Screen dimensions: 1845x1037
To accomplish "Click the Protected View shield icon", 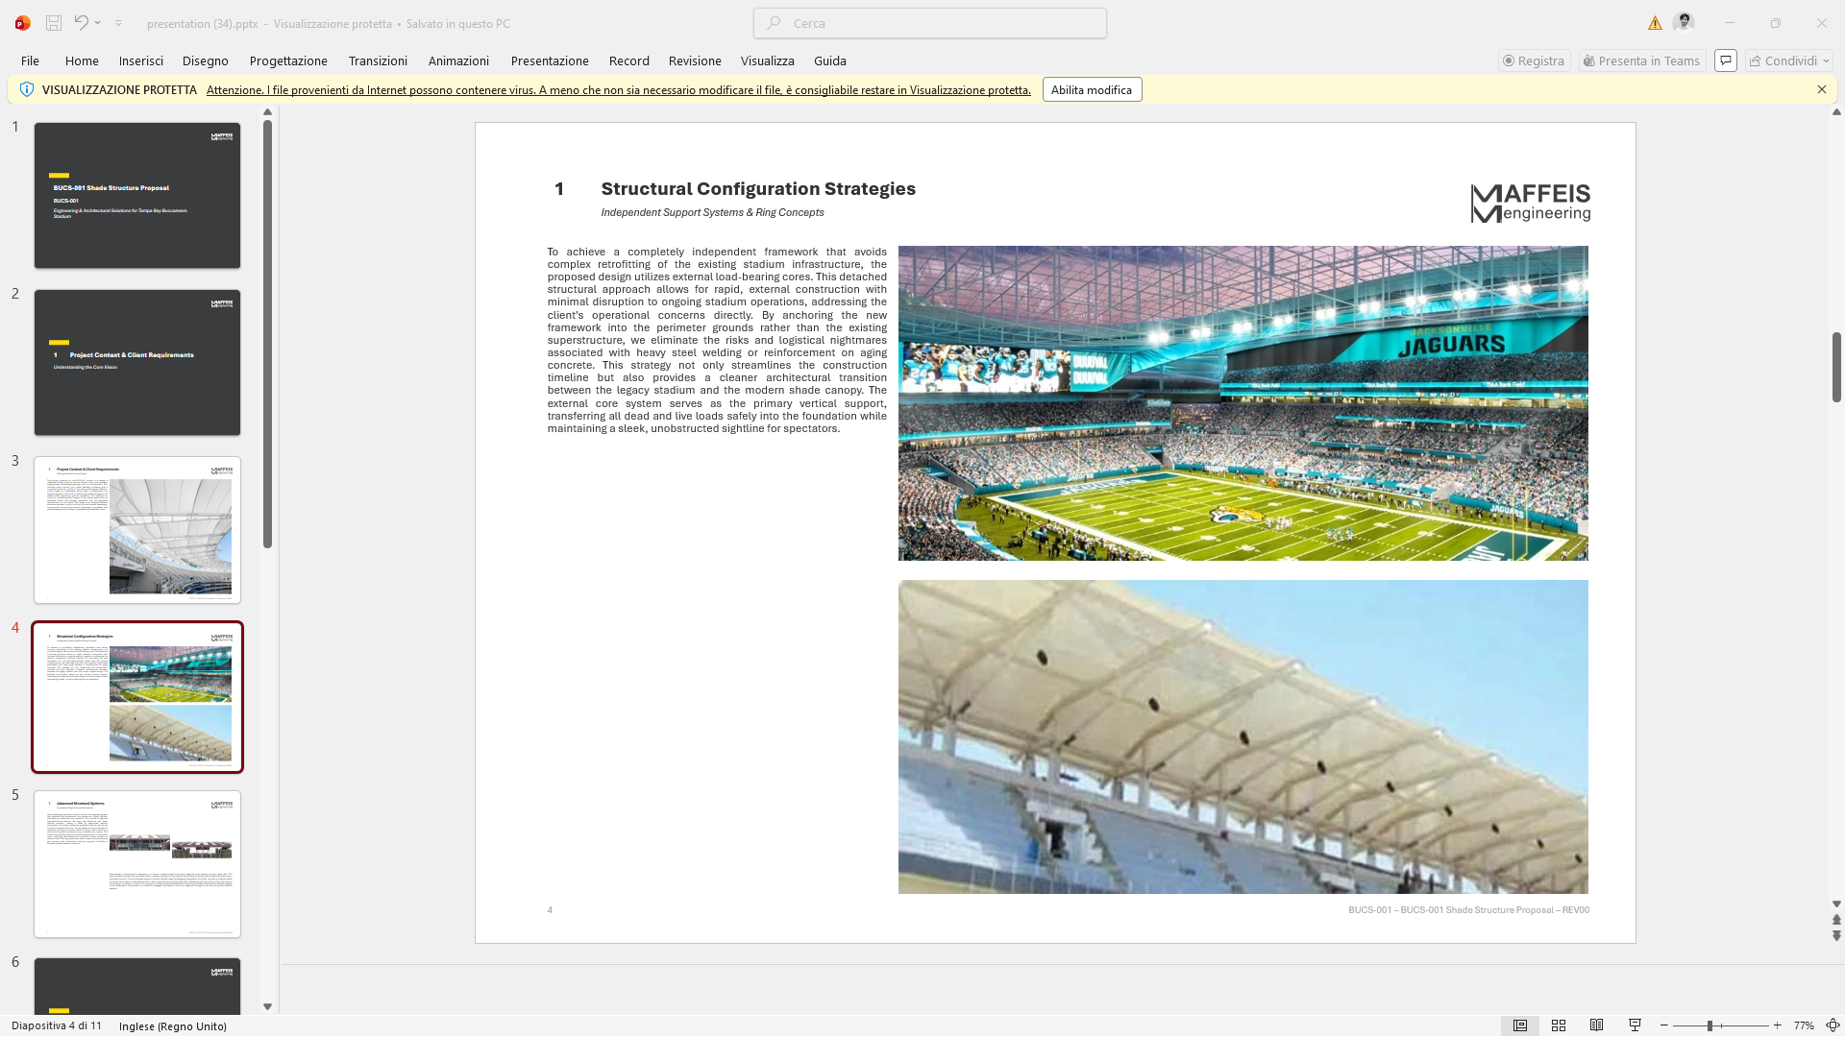I will 27,89.
